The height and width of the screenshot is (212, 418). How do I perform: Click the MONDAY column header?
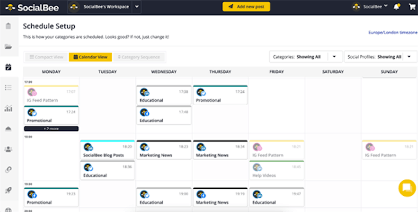tap(51, 72)
